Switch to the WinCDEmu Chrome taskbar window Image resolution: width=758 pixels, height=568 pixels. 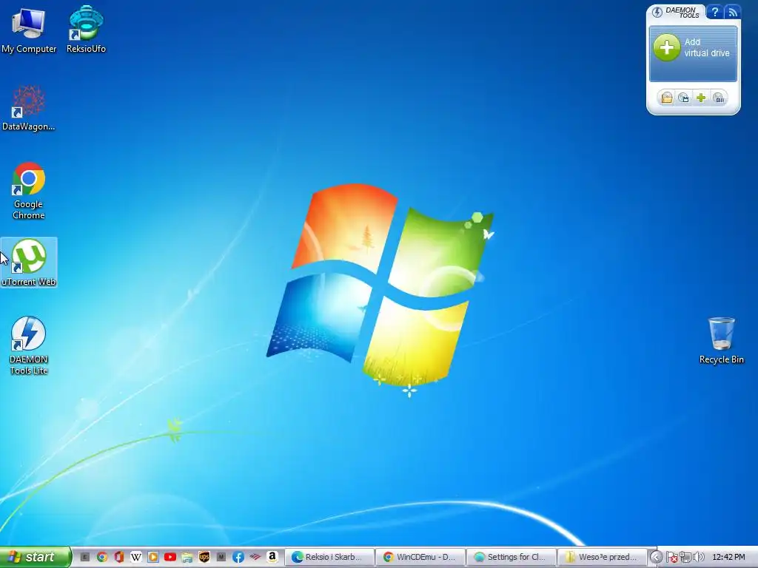[420, 557]
